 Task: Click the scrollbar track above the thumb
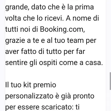[110, 36]
